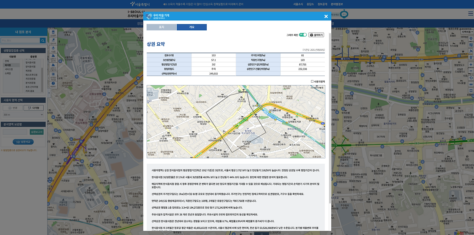Screen dimensions: 474x235
Task: Collapse the left analysis panel arrow
Action: tap(49, 93)
